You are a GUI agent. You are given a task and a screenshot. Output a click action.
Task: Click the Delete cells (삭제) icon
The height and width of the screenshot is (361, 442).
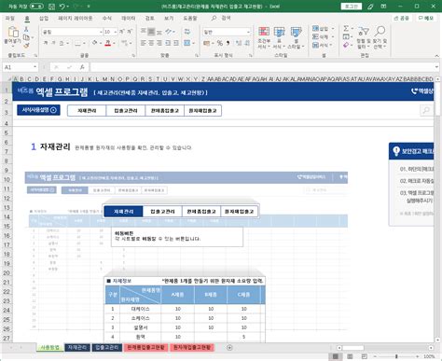[315, 36]
